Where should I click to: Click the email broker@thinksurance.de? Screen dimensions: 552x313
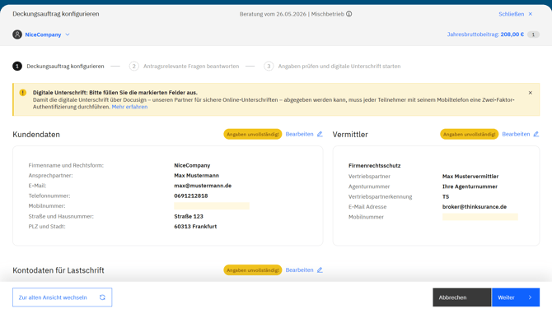point(475,207)
